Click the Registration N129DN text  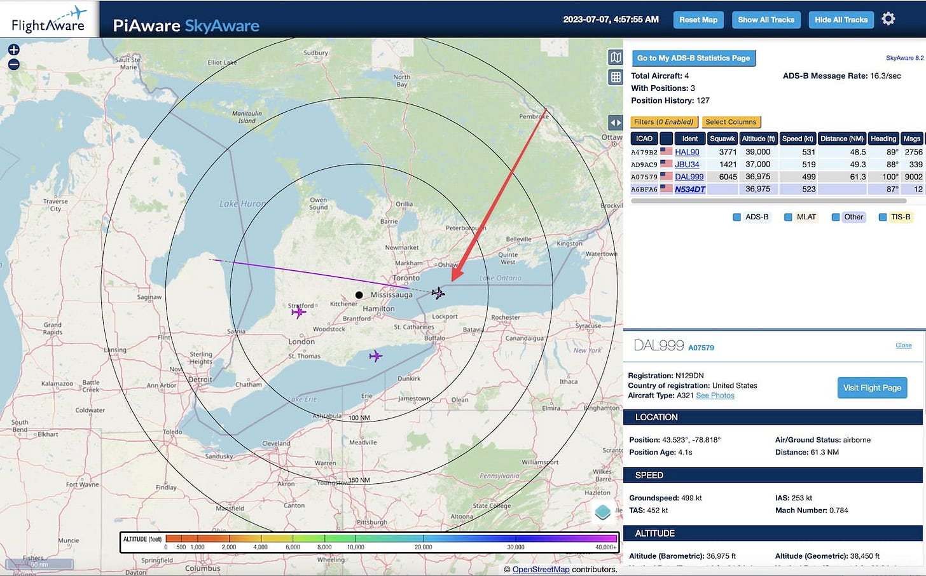click(x=666, y=376)
